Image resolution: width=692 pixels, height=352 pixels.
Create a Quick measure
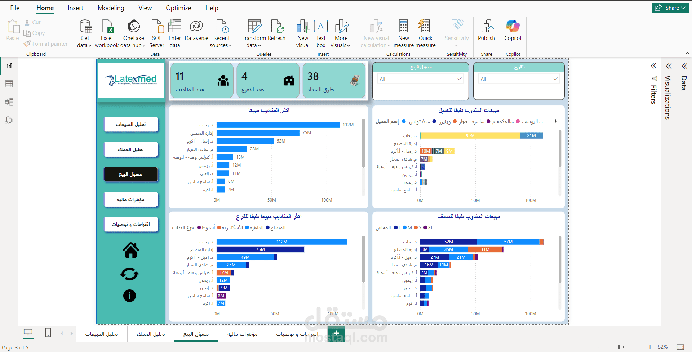426,33
